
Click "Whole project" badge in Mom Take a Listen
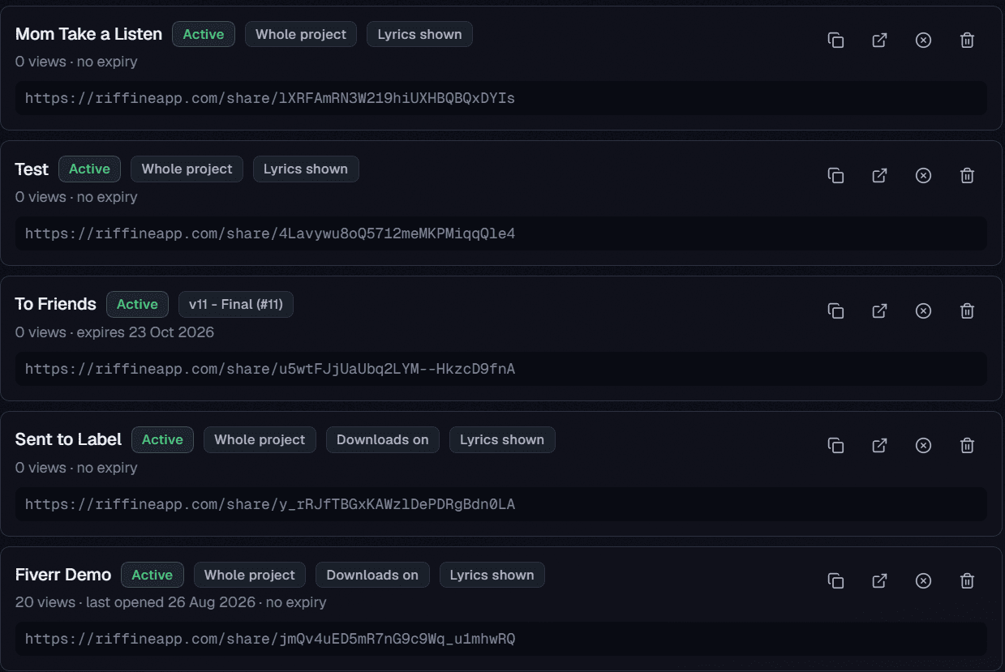tap(301, 34)
